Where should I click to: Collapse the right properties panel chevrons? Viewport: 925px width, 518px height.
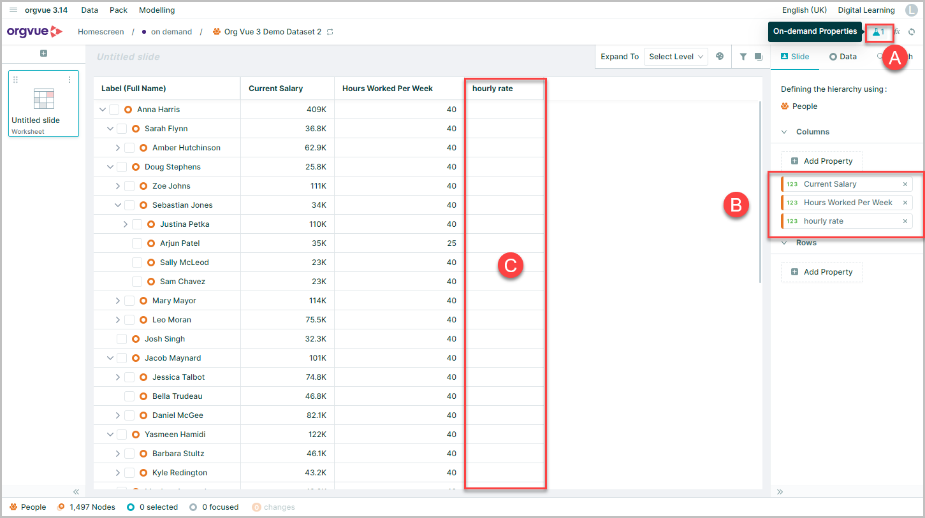tap(780, 492)
